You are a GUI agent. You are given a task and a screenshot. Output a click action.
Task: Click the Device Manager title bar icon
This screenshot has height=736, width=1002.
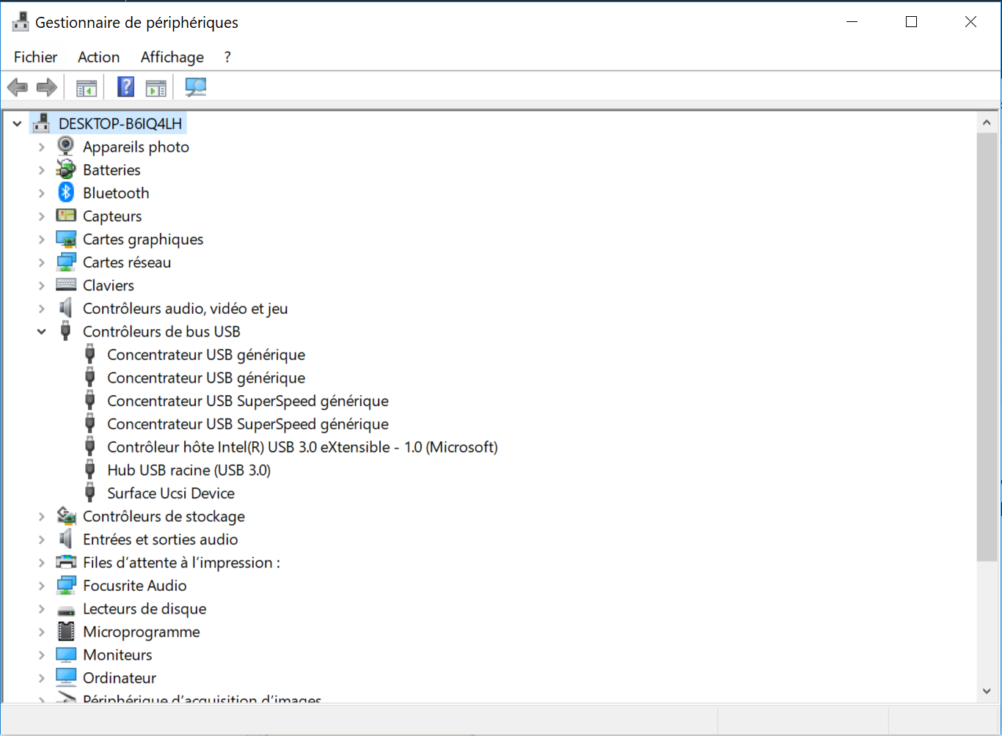pyautogui.click(x=21, y=22)
